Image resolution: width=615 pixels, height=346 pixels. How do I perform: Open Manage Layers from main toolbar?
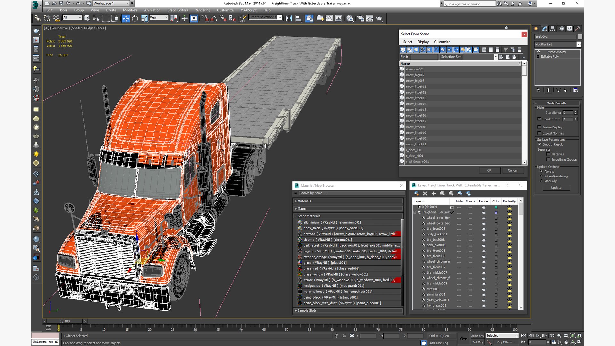[x=309, y=18]
